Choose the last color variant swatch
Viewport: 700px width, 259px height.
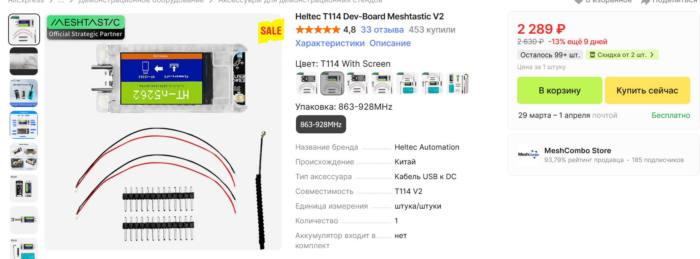pos(458,83)
